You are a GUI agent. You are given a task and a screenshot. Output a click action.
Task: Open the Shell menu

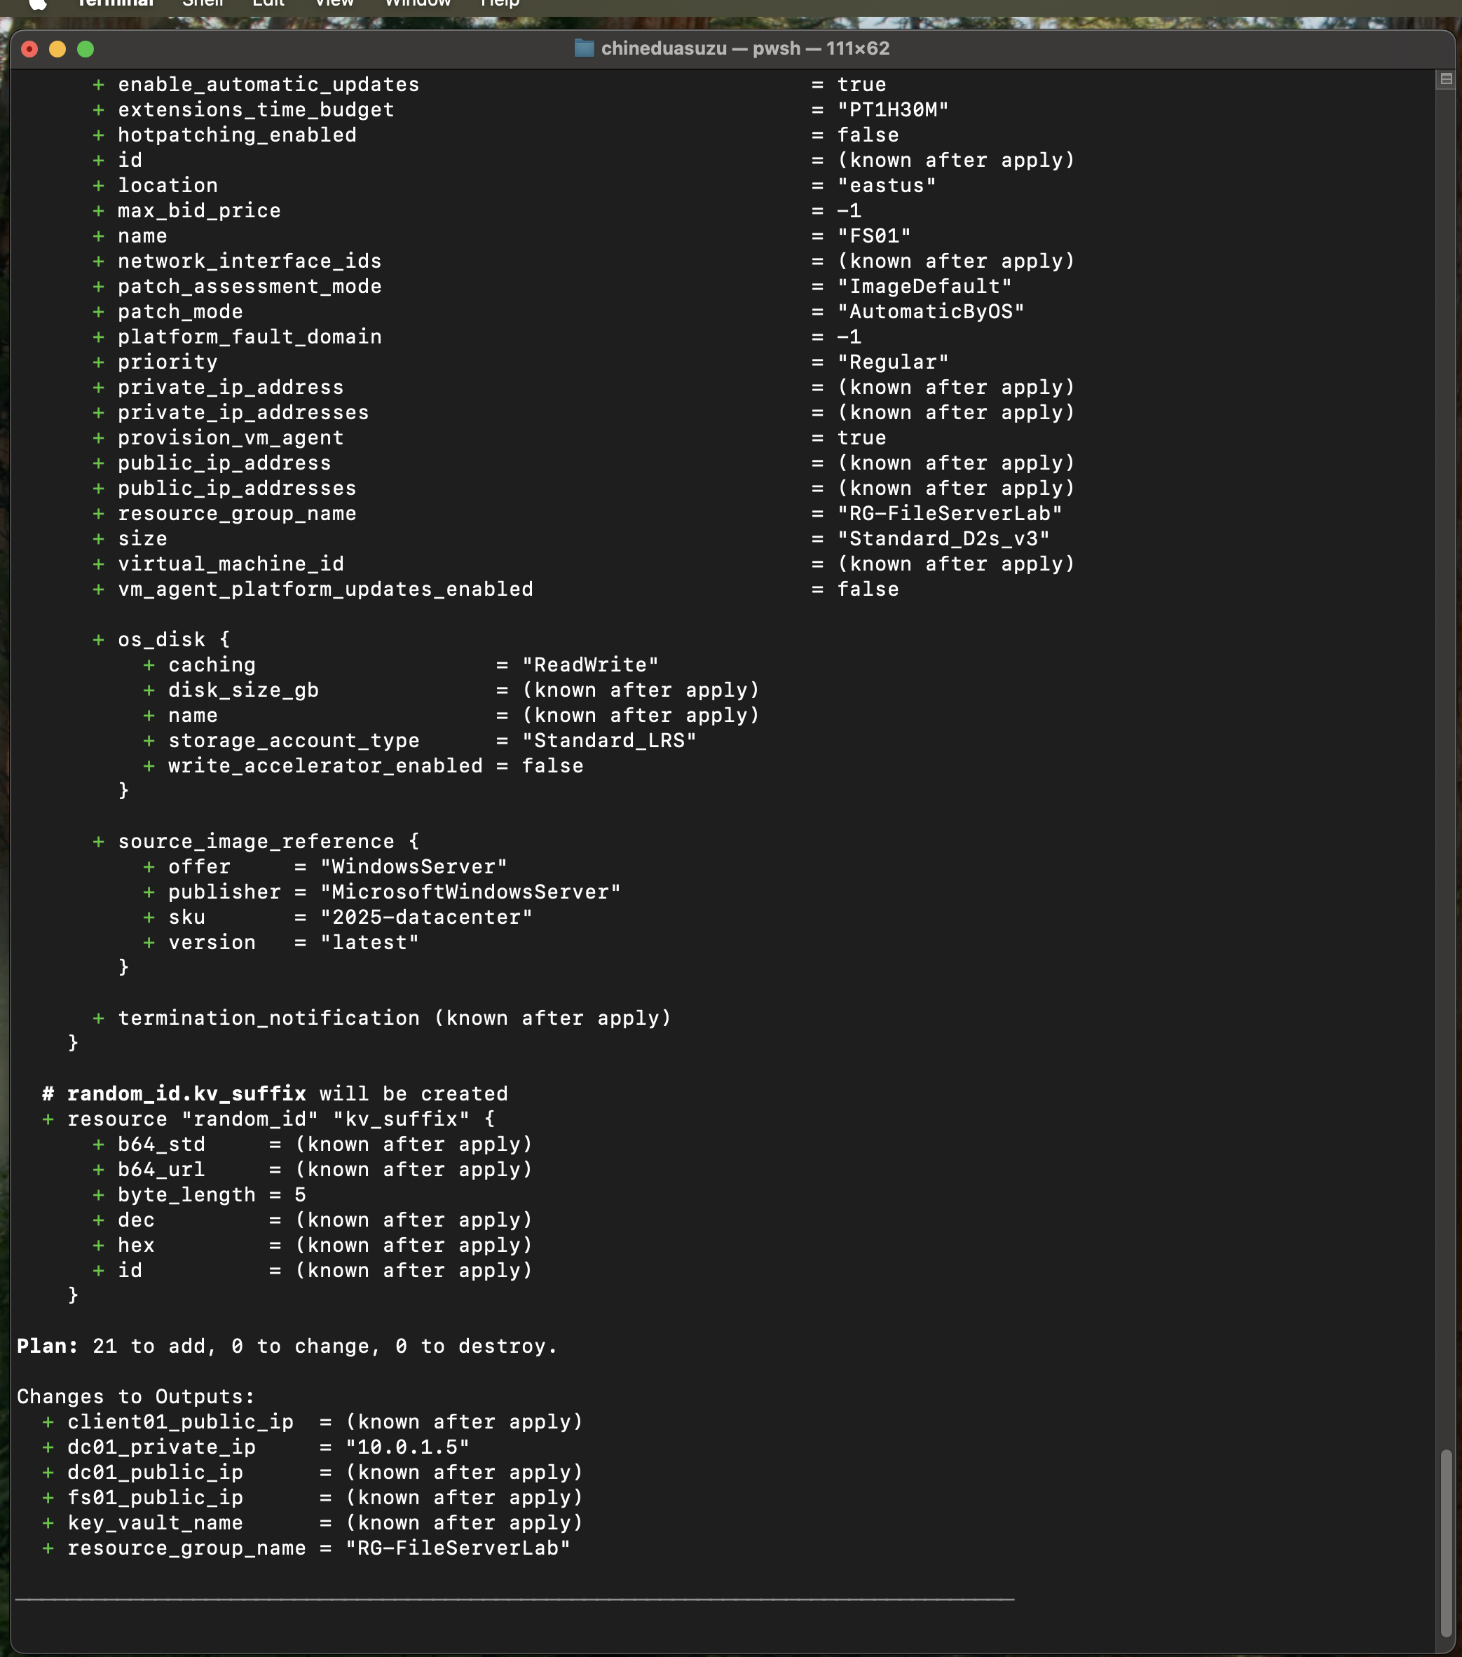pos(203,4)
